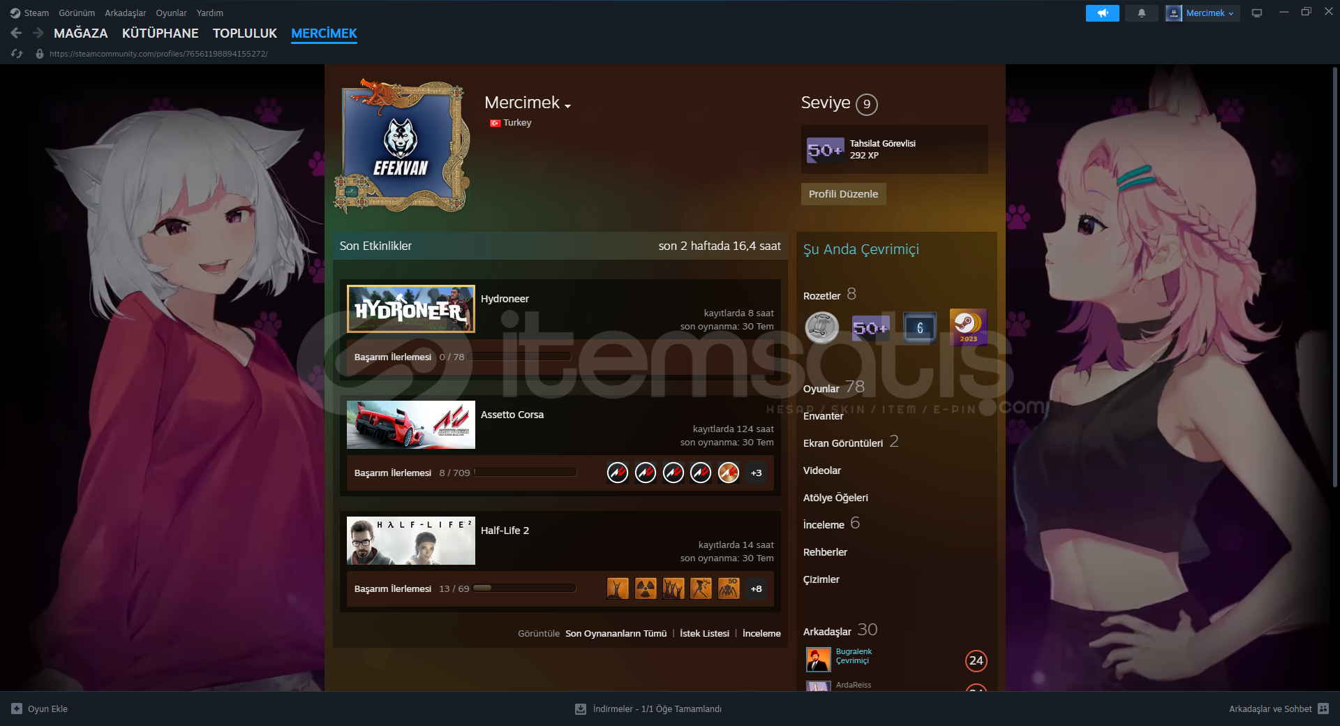Screen dimensions: 1340x726
Task: Expand the Mercimek name history dropdown
Action: point(567,106)
